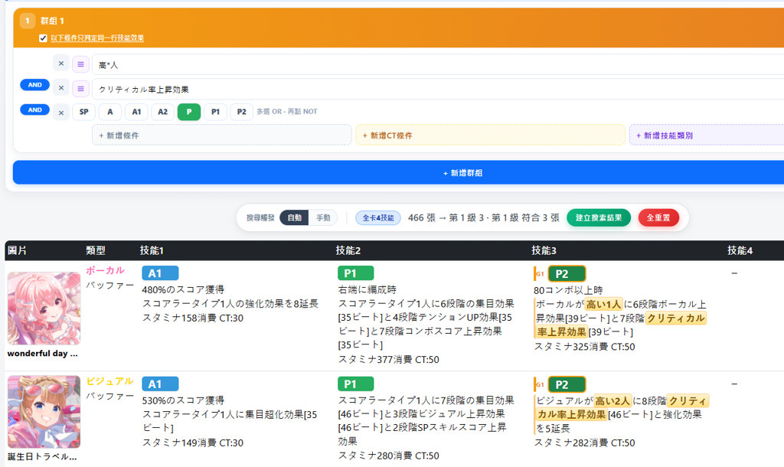The width and height of the screenshot is (784, 467).
Task: Toggle the SP skill-type filter
Action: coord(84,112)
